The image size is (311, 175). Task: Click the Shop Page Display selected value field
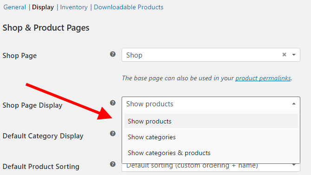pos(211,104)
